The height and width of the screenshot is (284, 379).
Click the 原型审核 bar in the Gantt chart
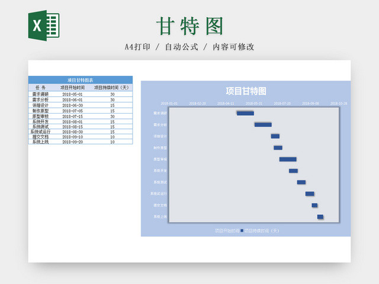pos(288,159)
